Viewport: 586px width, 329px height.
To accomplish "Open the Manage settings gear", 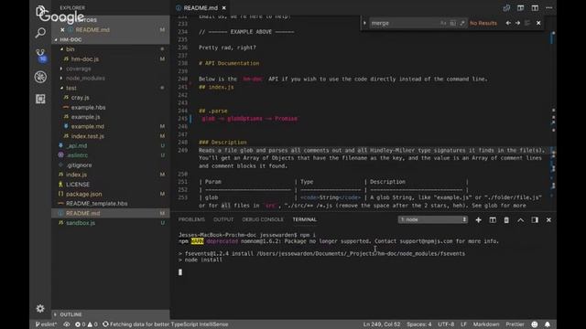I will click(x=40, y=308).
